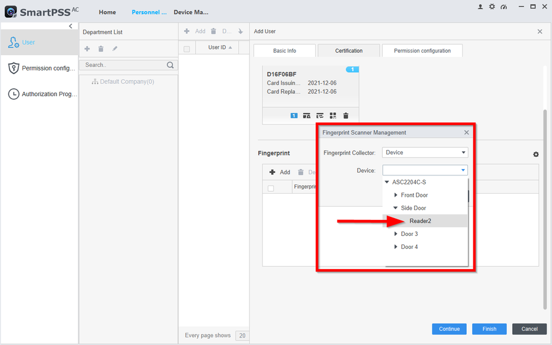
Task: Switch to the Permission configuration tab
Action: [x=422, y=51]
